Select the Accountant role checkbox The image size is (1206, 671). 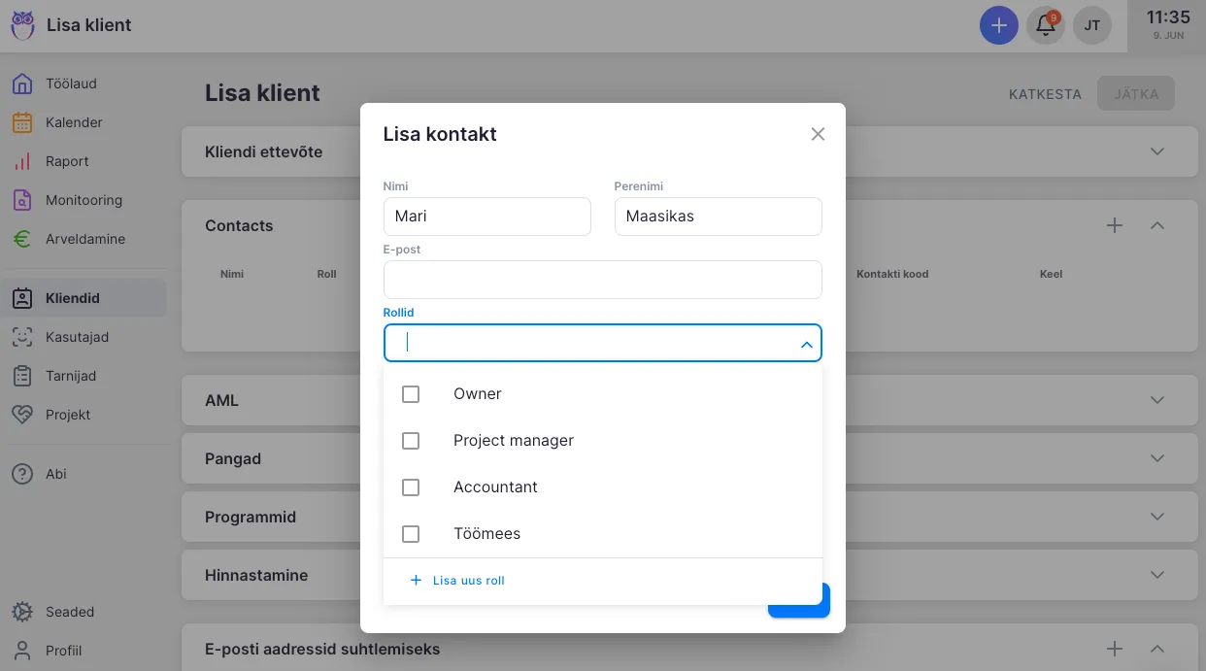click(x=411, y=487)
